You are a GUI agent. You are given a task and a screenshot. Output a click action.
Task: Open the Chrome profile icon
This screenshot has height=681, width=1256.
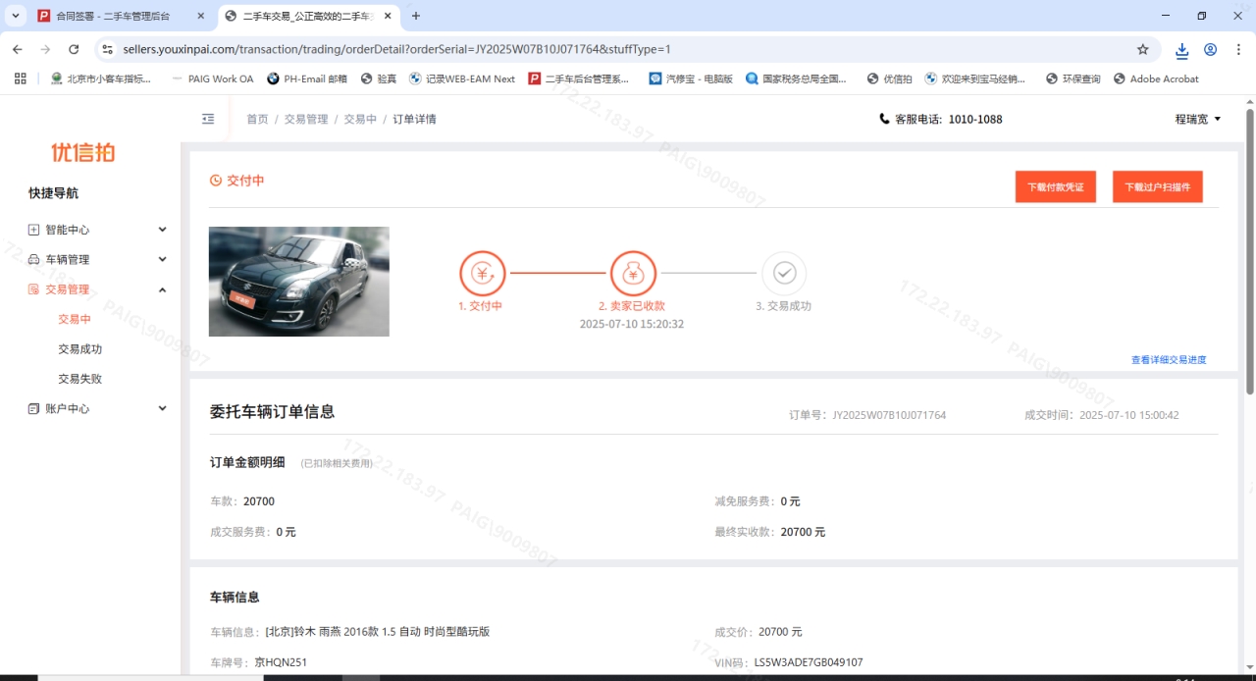(1211, 49)
